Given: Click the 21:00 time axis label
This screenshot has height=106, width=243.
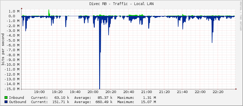Looking at the screenshot, I should tap(146, 92).
